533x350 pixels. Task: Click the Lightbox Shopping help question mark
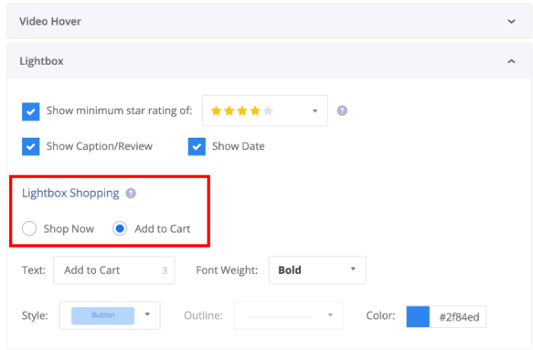click(x=131, y=193)
